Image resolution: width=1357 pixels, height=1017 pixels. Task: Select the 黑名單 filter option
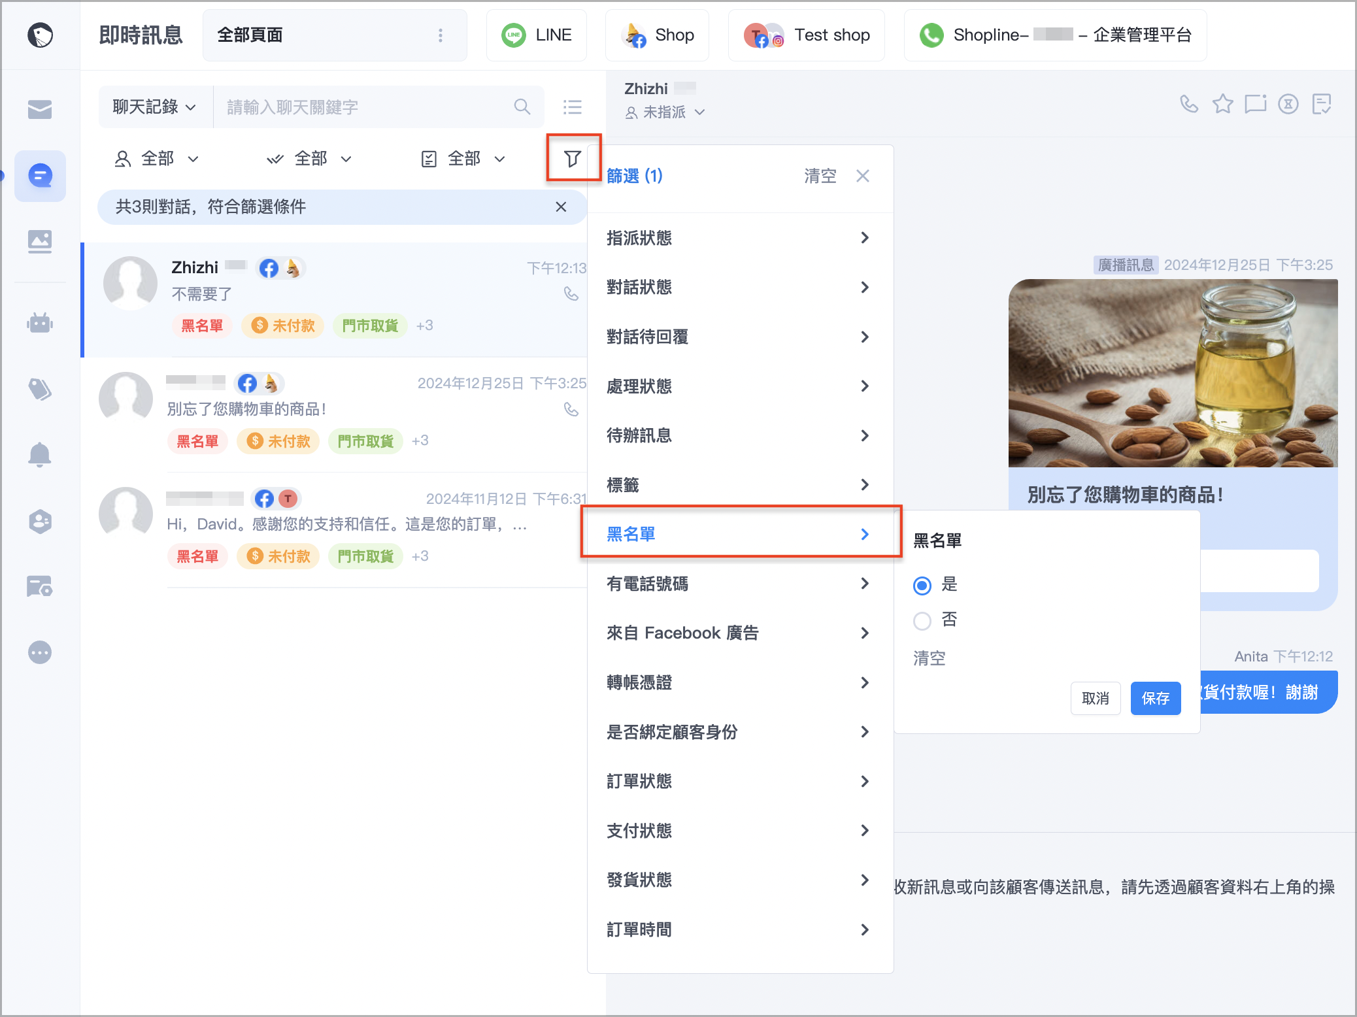point(739,534)
